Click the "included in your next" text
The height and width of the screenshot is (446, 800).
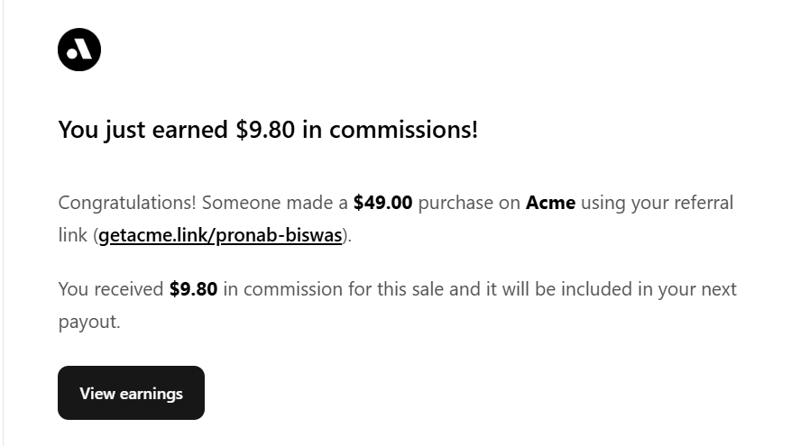tap(649, 289)
